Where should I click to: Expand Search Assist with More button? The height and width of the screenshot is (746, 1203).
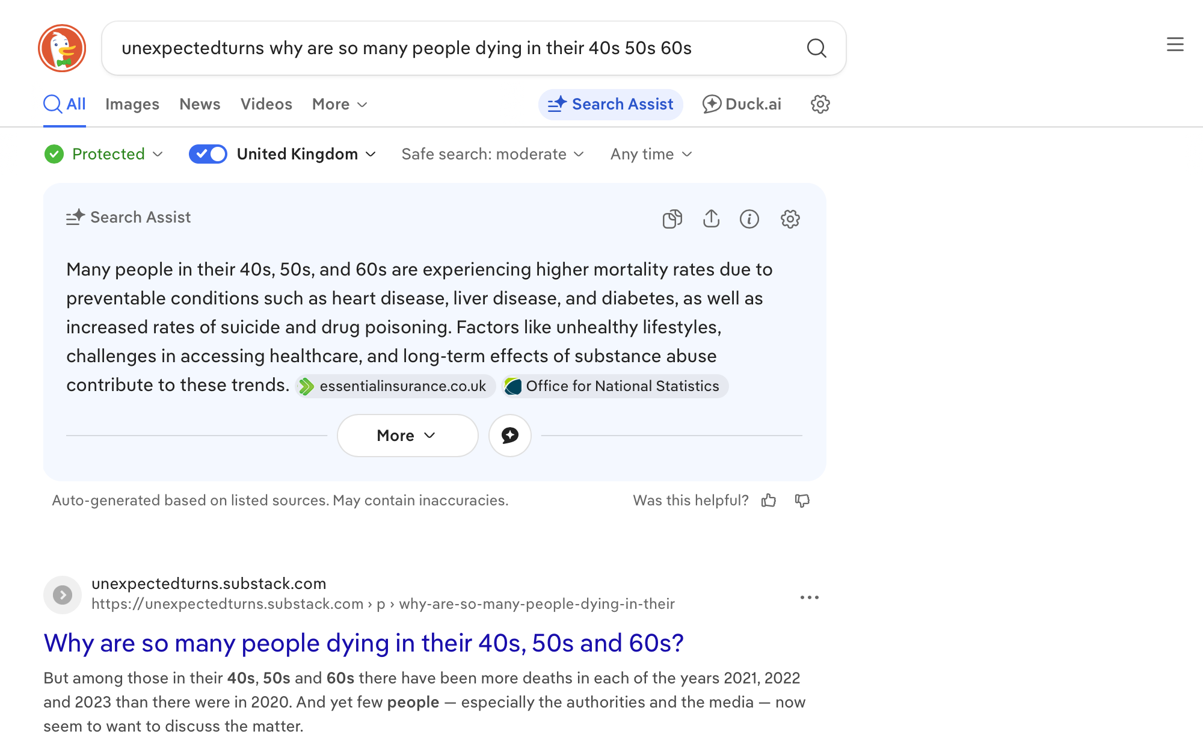click(407, 436)
